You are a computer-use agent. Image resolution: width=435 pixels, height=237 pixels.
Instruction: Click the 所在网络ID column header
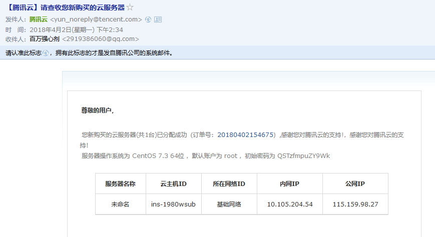click(x=229, y=184)
